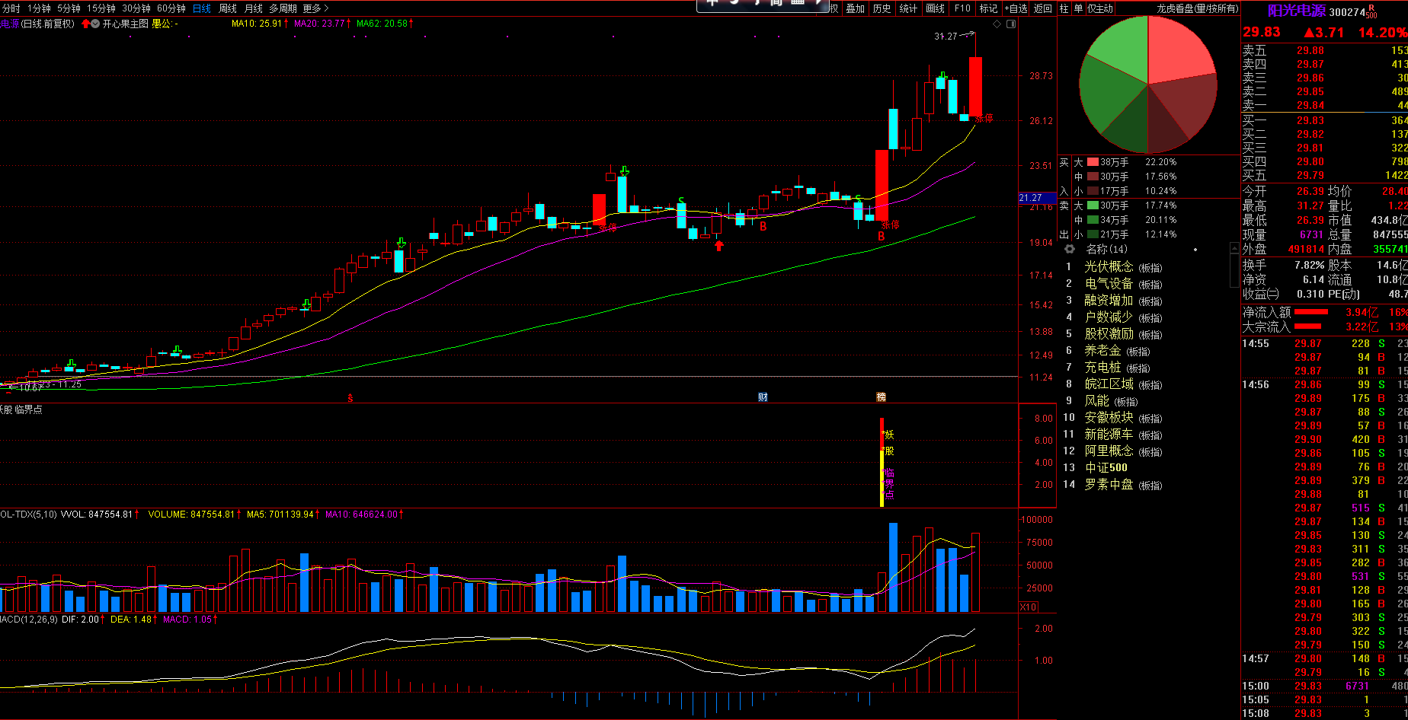
Task: Click the panel layout icon at chart corner
Action: [1011, 24]
